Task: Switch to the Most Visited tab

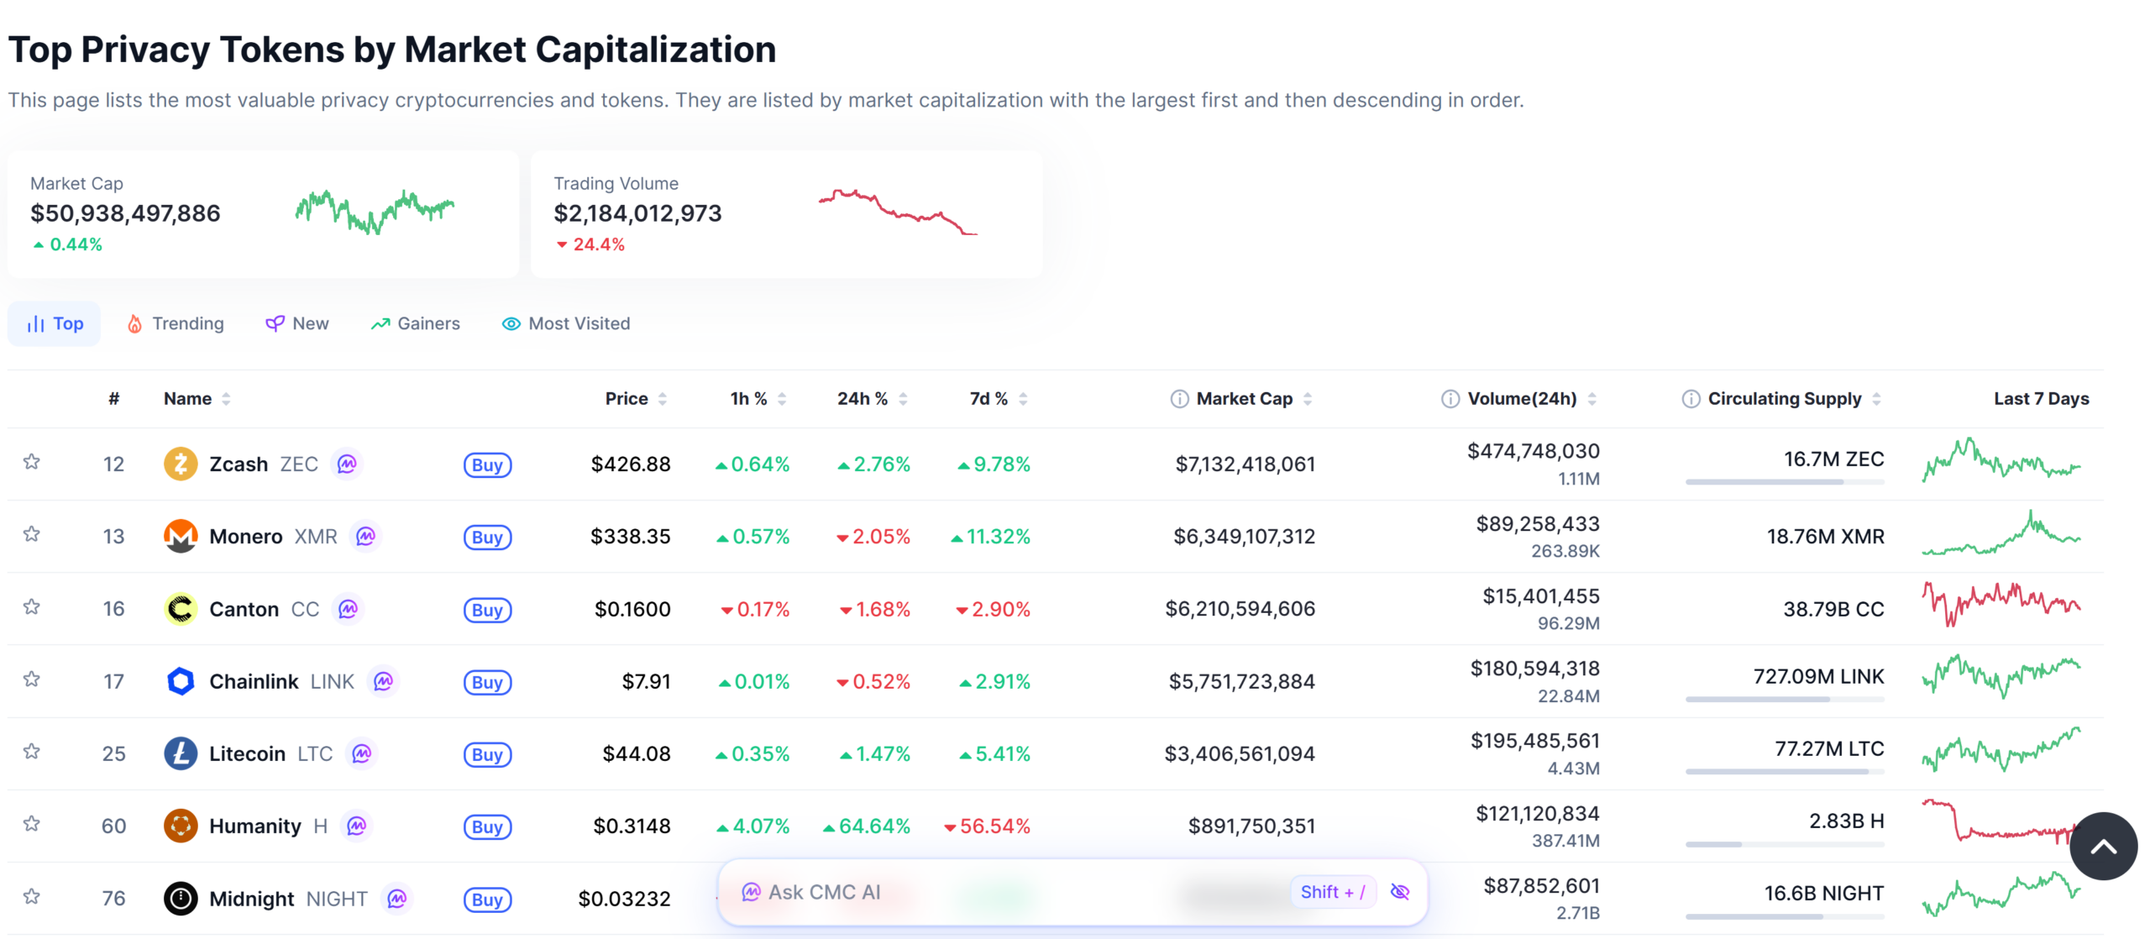Action: coord(565,323)
